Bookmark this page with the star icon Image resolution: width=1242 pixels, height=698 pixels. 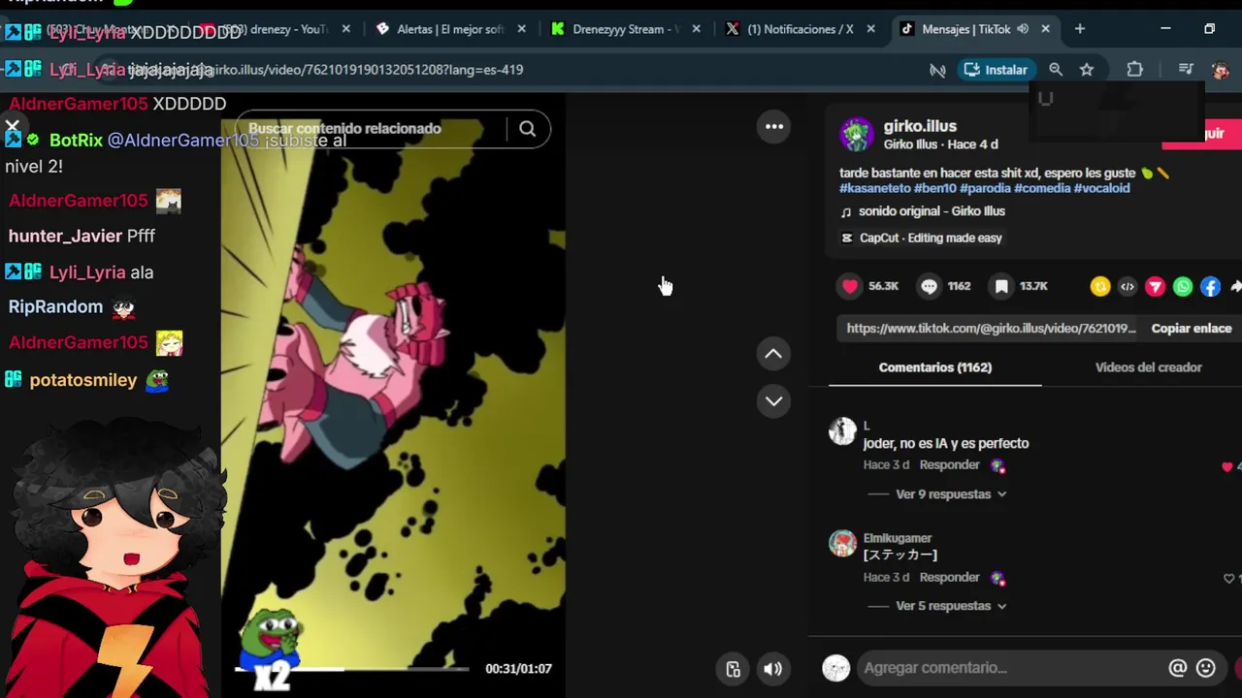(x=1087, y=70)
